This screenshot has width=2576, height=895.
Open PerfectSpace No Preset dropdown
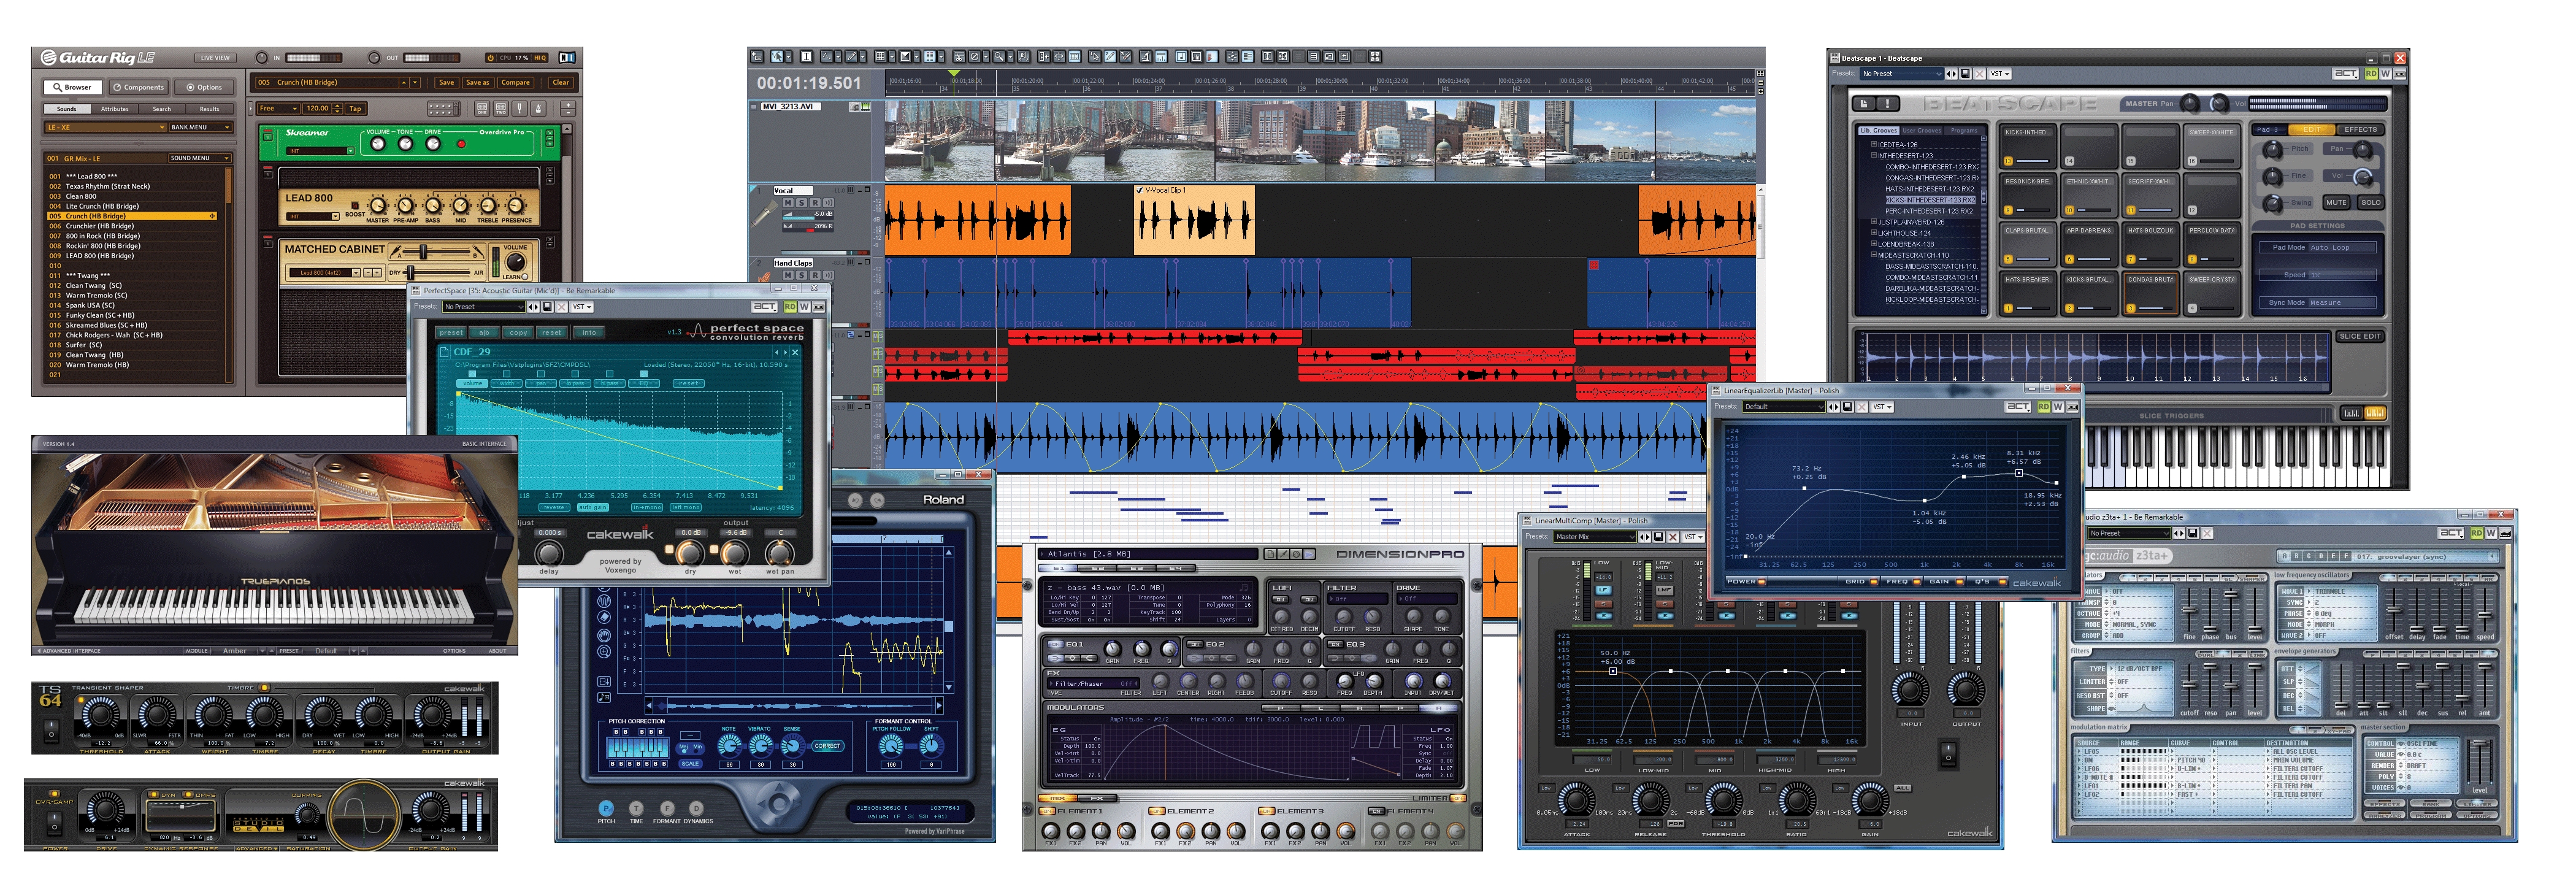(484, 307)
